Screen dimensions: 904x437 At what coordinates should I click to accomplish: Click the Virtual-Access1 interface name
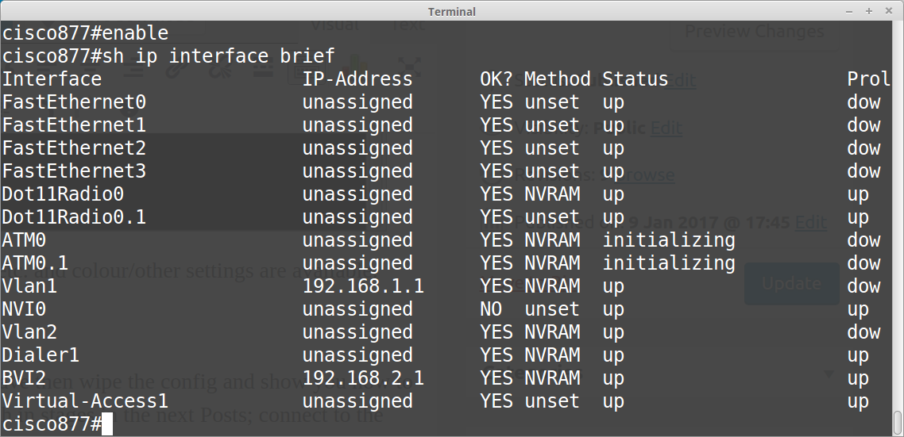click(85, 401)
